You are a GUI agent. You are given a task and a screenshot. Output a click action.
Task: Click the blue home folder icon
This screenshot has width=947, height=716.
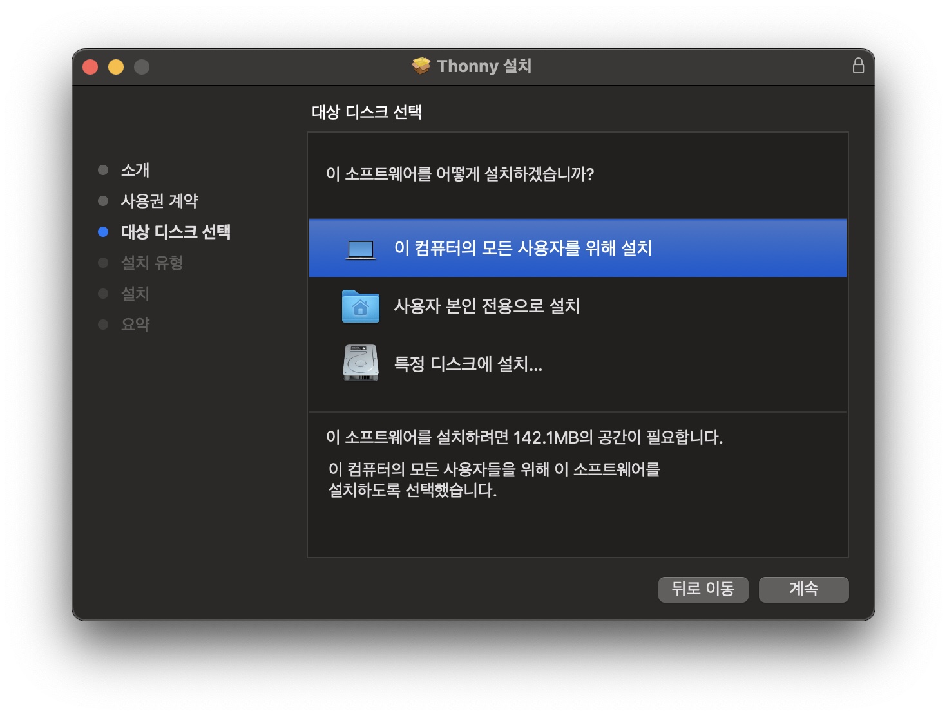(x=361, y=306)
